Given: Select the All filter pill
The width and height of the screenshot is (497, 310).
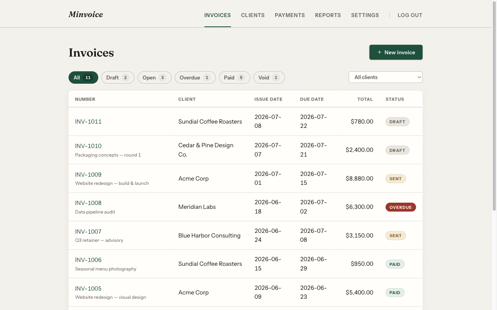Looking at the screenshot, I should coord(83,77).
